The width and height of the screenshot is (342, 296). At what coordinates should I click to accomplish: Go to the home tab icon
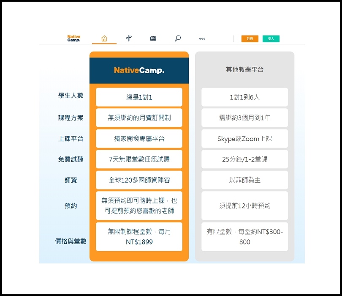[104, 38]
